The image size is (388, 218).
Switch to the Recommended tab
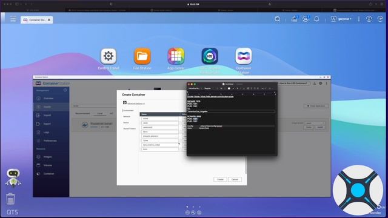[x=82, y=113]
